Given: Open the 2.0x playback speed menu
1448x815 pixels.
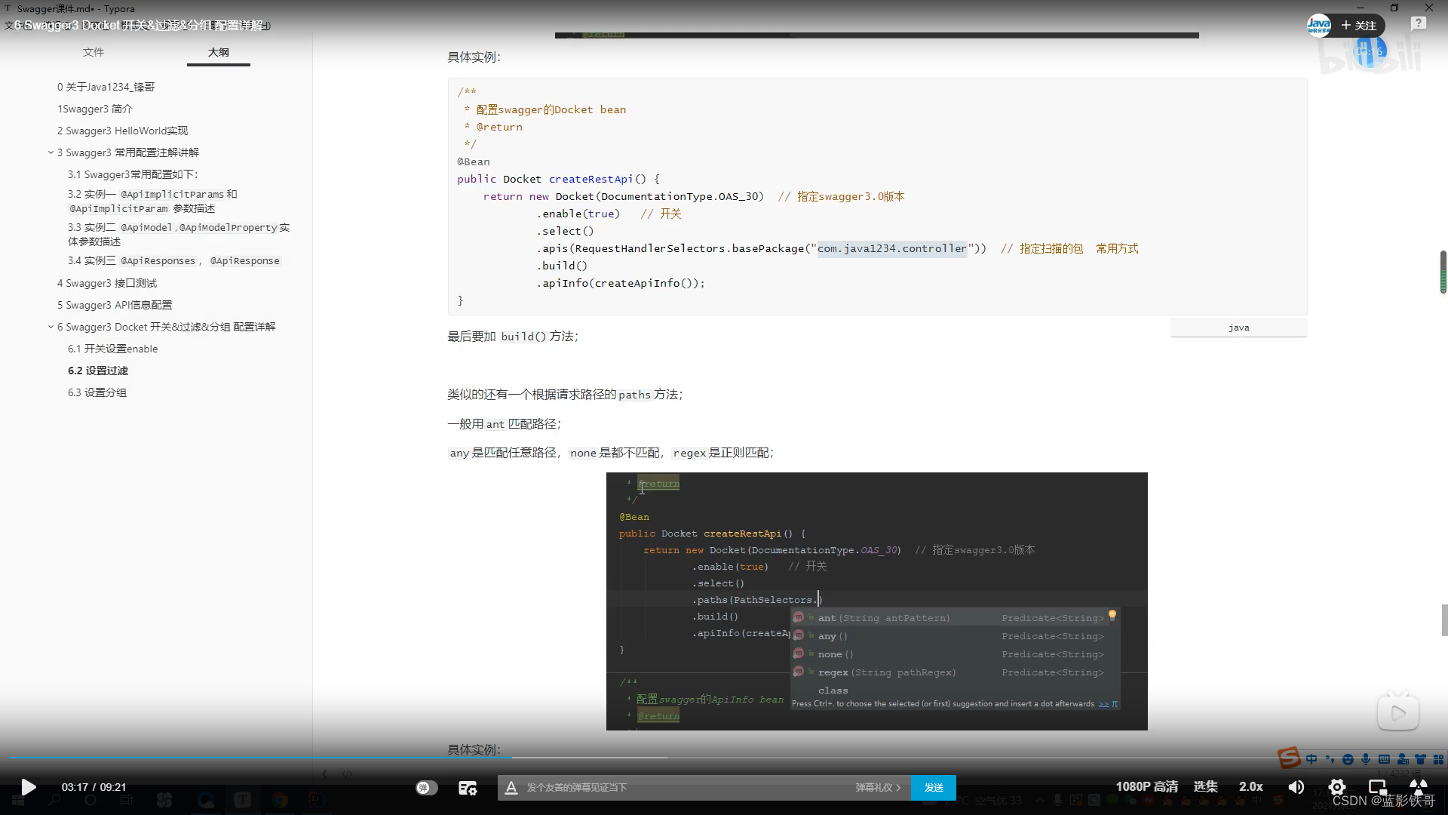Looking at the screenshot, I should [x=1250, y=786].
